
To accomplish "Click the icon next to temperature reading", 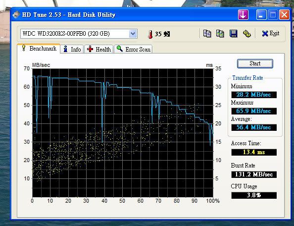I will coord(167,34).
